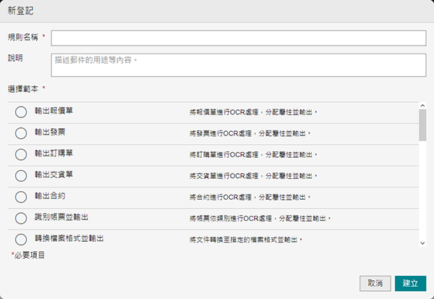Screen dimensions: 434x299
Task: Choose the 輸出合約 radio button
Action: click(x=20, y=196)
